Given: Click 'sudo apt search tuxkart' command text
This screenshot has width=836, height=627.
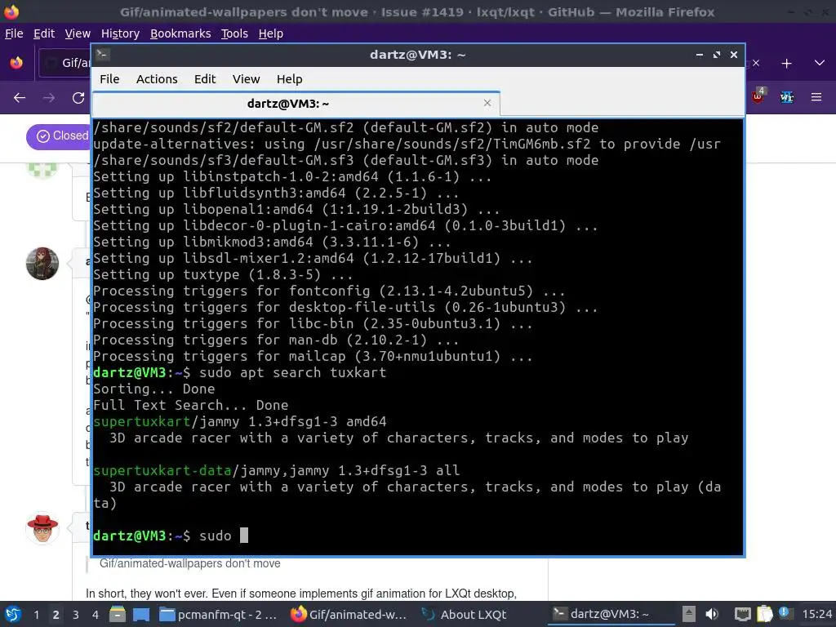Looking at the screenshot, I should point(292,372).
